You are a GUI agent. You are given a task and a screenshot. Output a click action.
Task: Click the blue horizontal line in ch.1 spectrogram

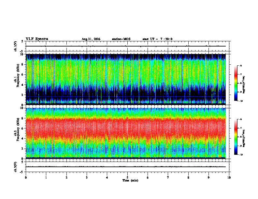pos(126,96)
